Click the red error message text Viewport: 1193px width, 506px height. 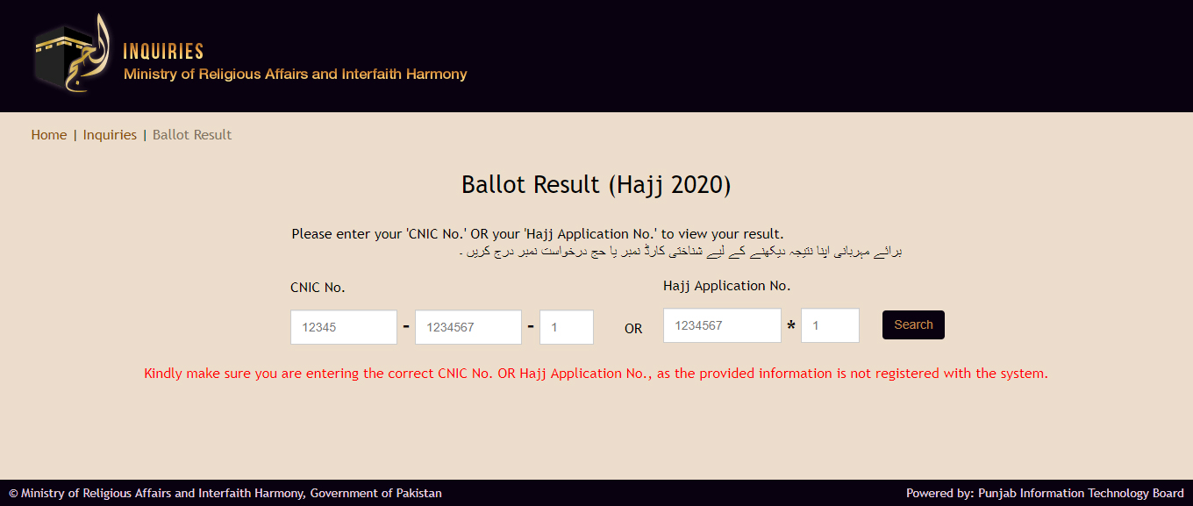click(x=596, y=374)
